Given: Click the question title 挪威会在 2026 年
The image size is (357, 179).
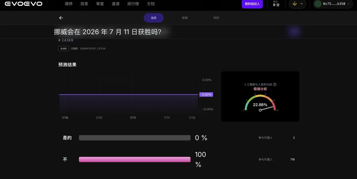Looking at the screenshot, I should coord(108,32).
